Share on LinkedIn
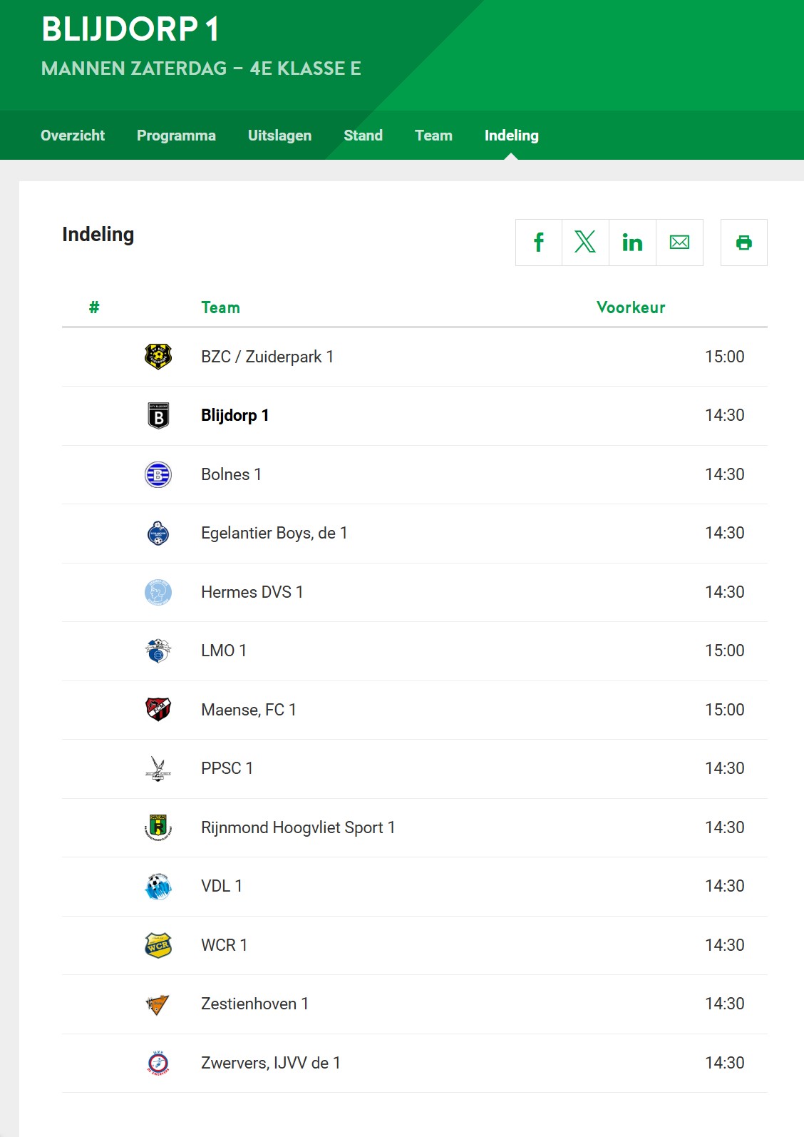This screenshot has width=804, height=1137. (633, 243)
